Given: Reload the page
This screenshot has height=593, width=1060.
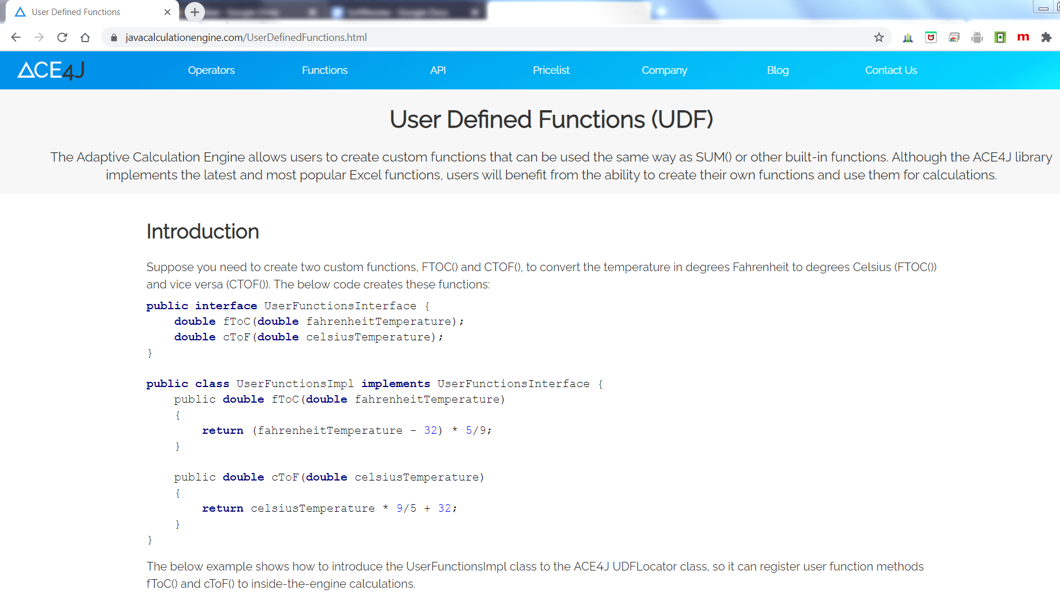Looking at the screenshot, I should click(x=62, y=37).
